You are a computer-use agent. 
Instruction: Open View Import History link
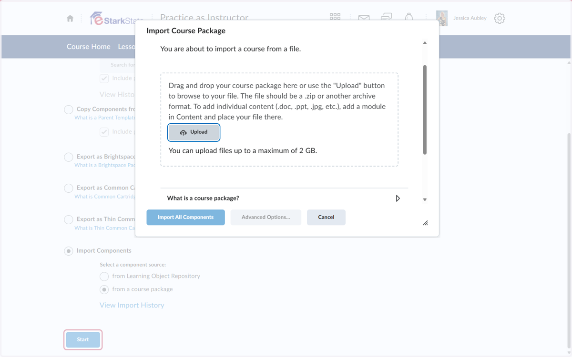click(132, 305)
